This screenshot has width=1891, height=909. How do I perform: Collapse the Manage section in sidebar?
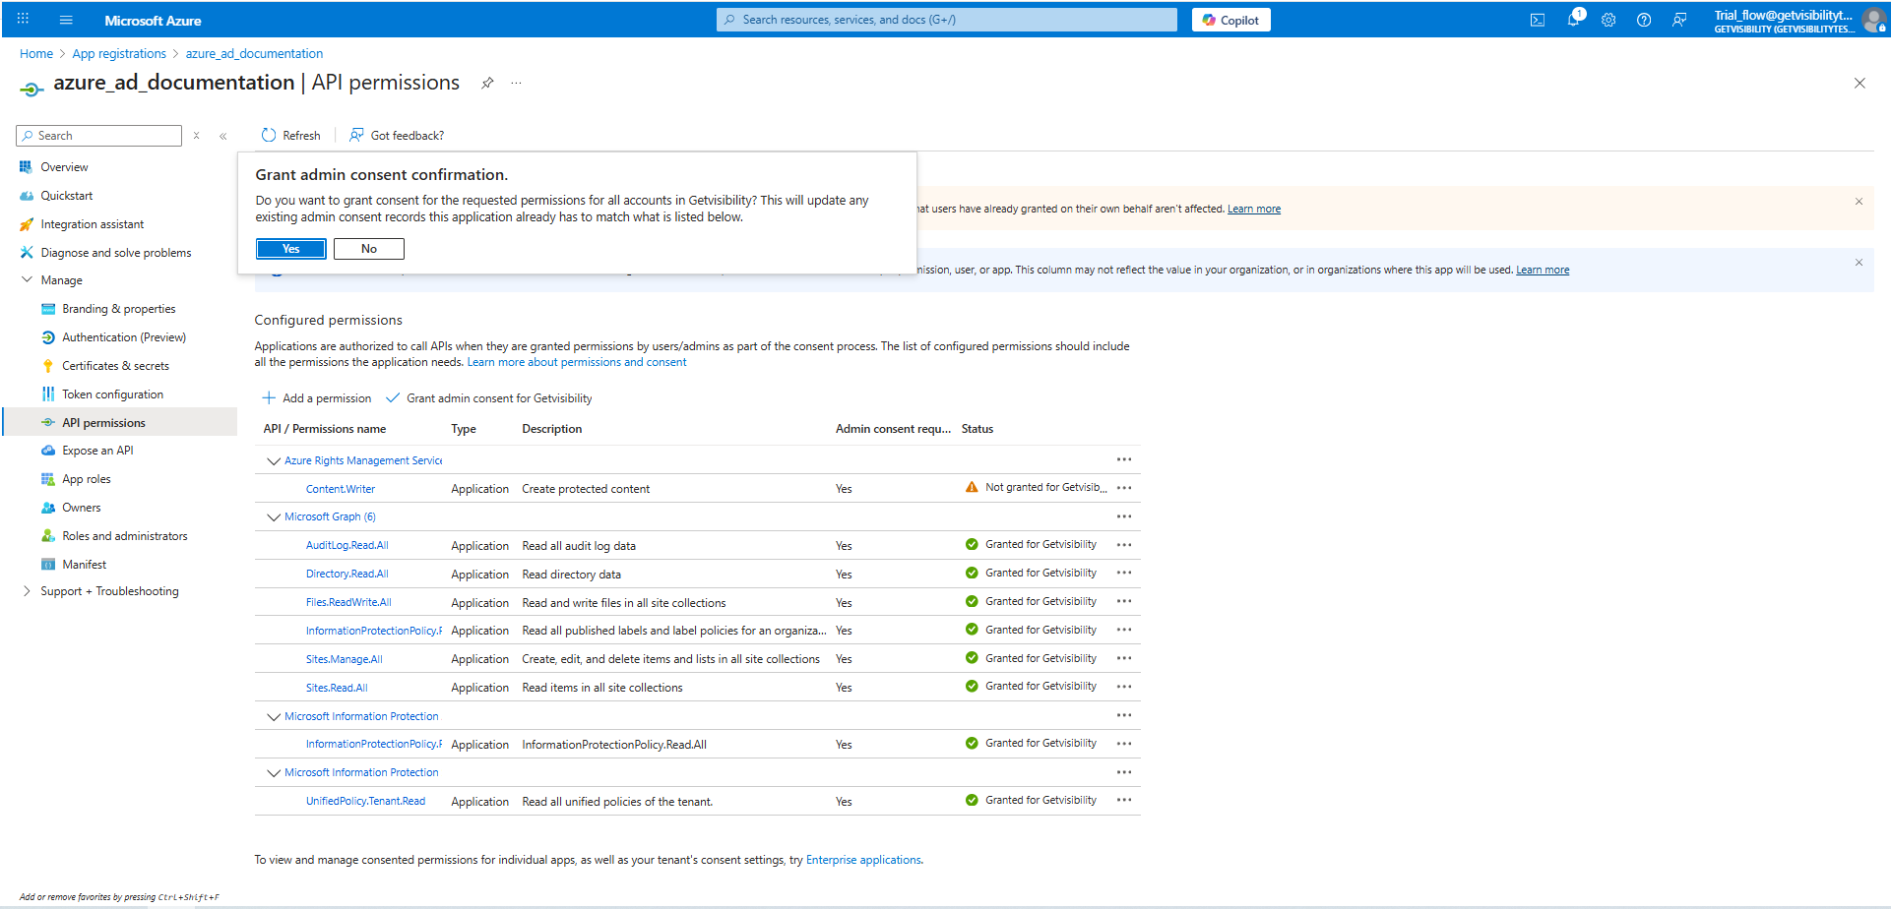point(28,280)
